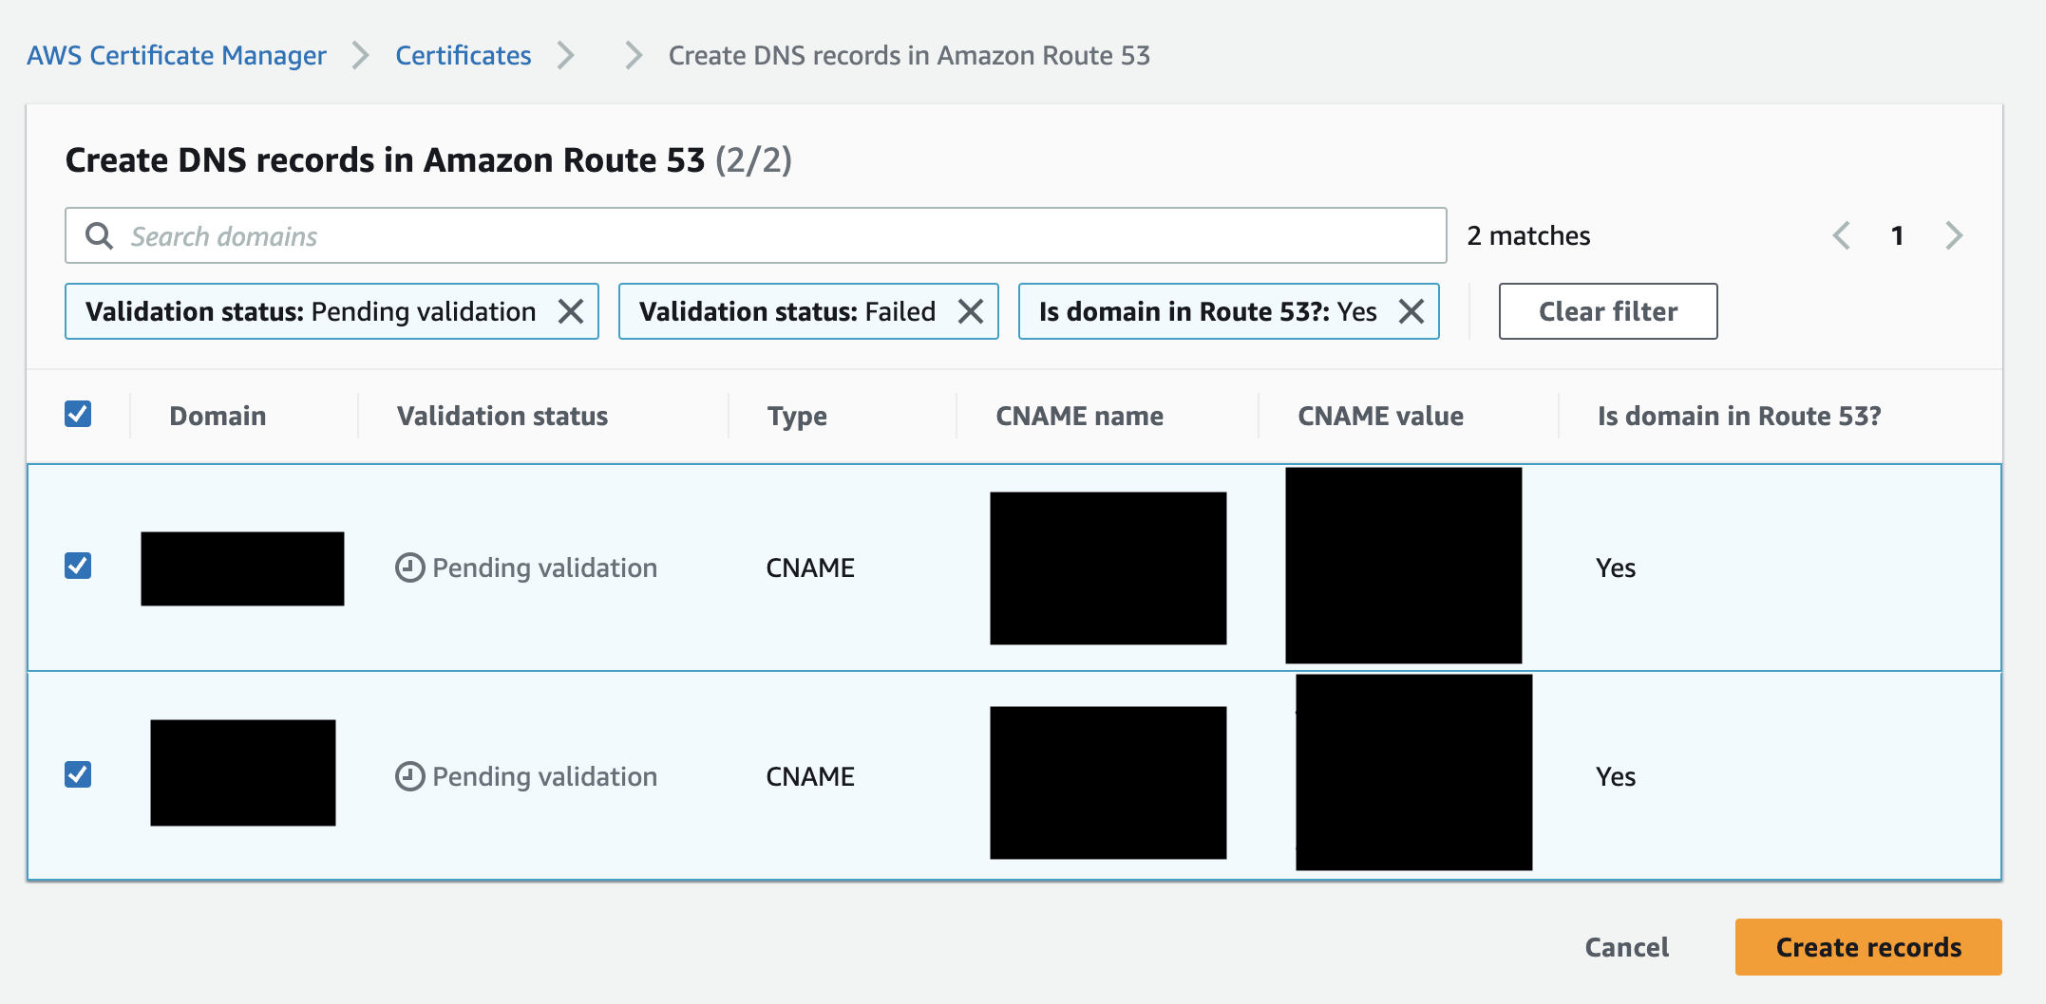This screenshot has height=1004, width=2046.
Task: Click the Domain column header
Action: pyautogui.click(x=218, y=416)
